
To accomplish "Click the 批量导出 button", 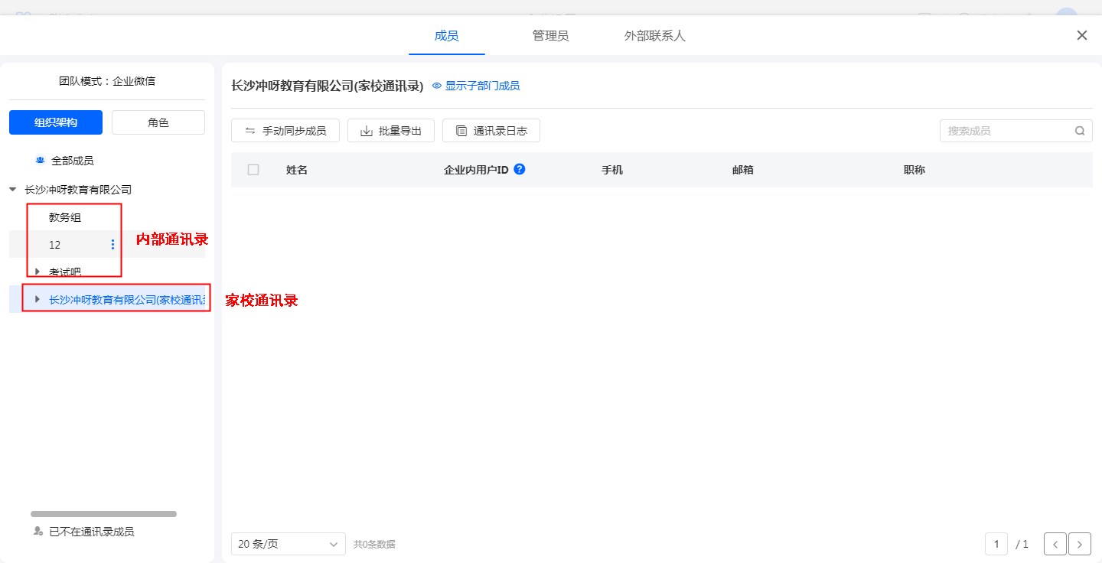I will coord(391,131).
